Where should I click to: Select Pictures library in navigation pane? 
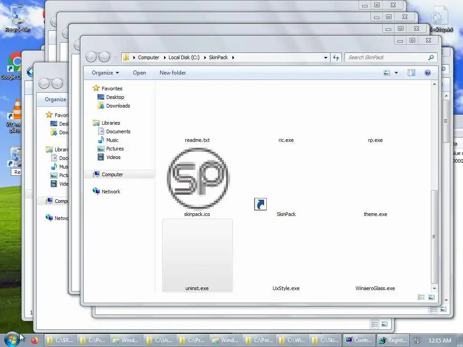tap(115, 149)
